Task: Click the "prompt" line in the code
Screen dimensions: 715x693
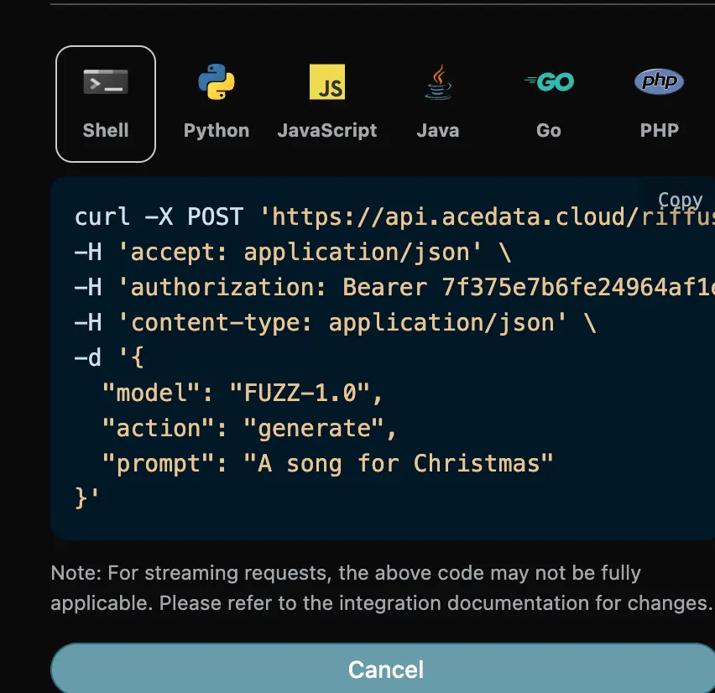Action: click(x=328, y=463)
